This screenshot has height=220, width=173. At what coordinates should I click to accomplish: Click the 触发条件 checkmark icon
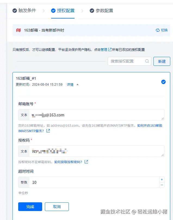15,11
